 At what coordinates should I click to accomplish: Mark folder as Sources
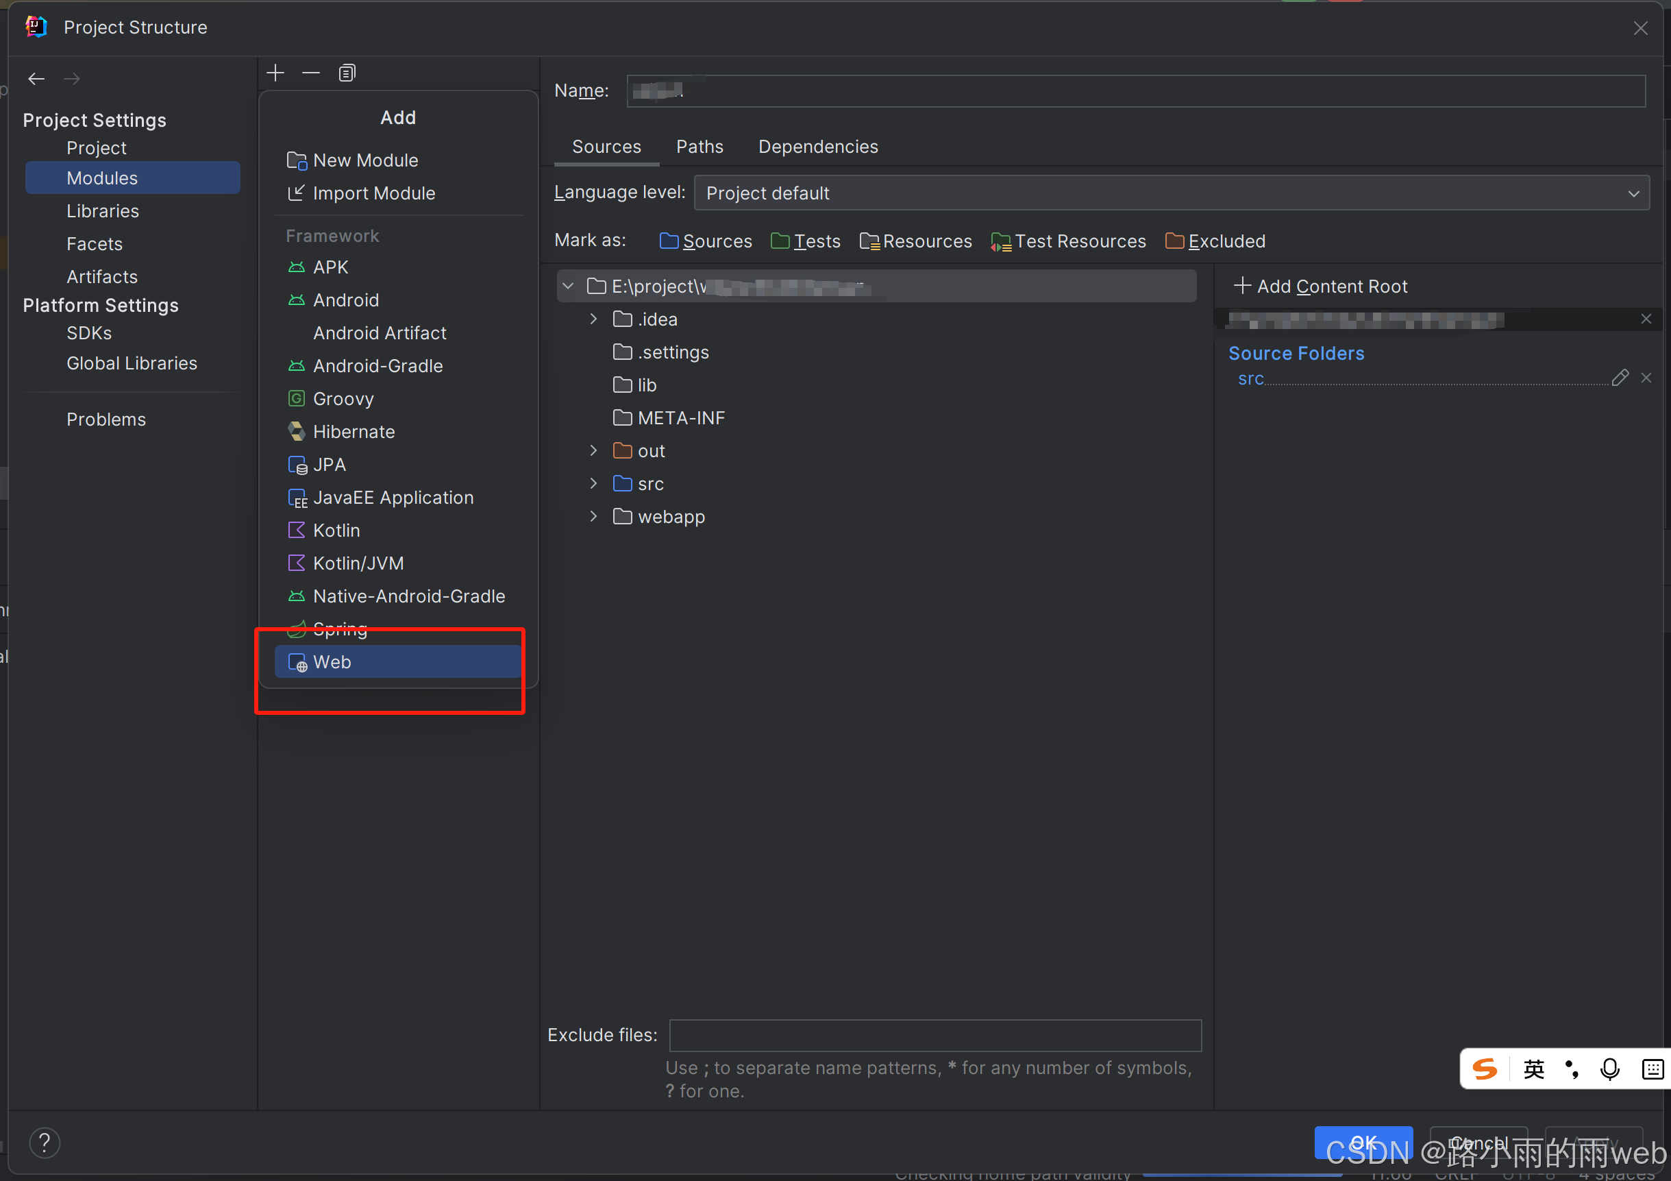pyautogui.click(x=705, y=241)
